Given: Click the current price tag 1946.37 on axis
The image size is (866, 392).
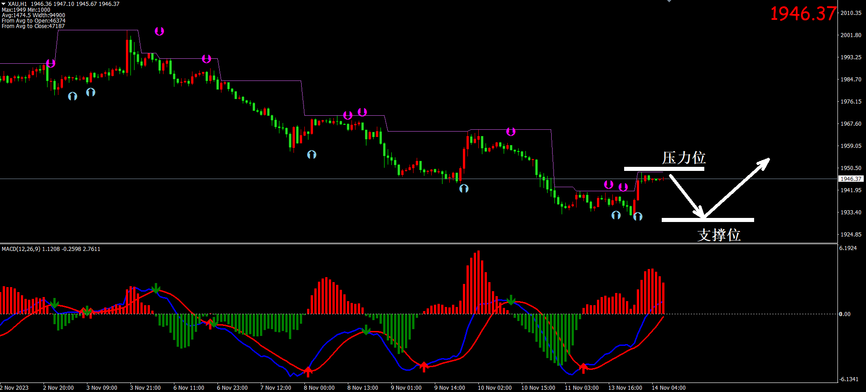Looking at the screenshot, I should pyautogui.click(x=851, y=179).
